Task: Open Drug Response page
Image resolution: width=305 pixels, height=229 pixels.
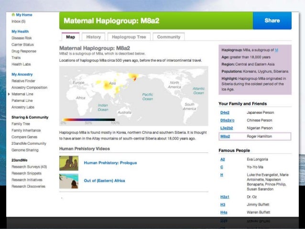Action: 24,51
